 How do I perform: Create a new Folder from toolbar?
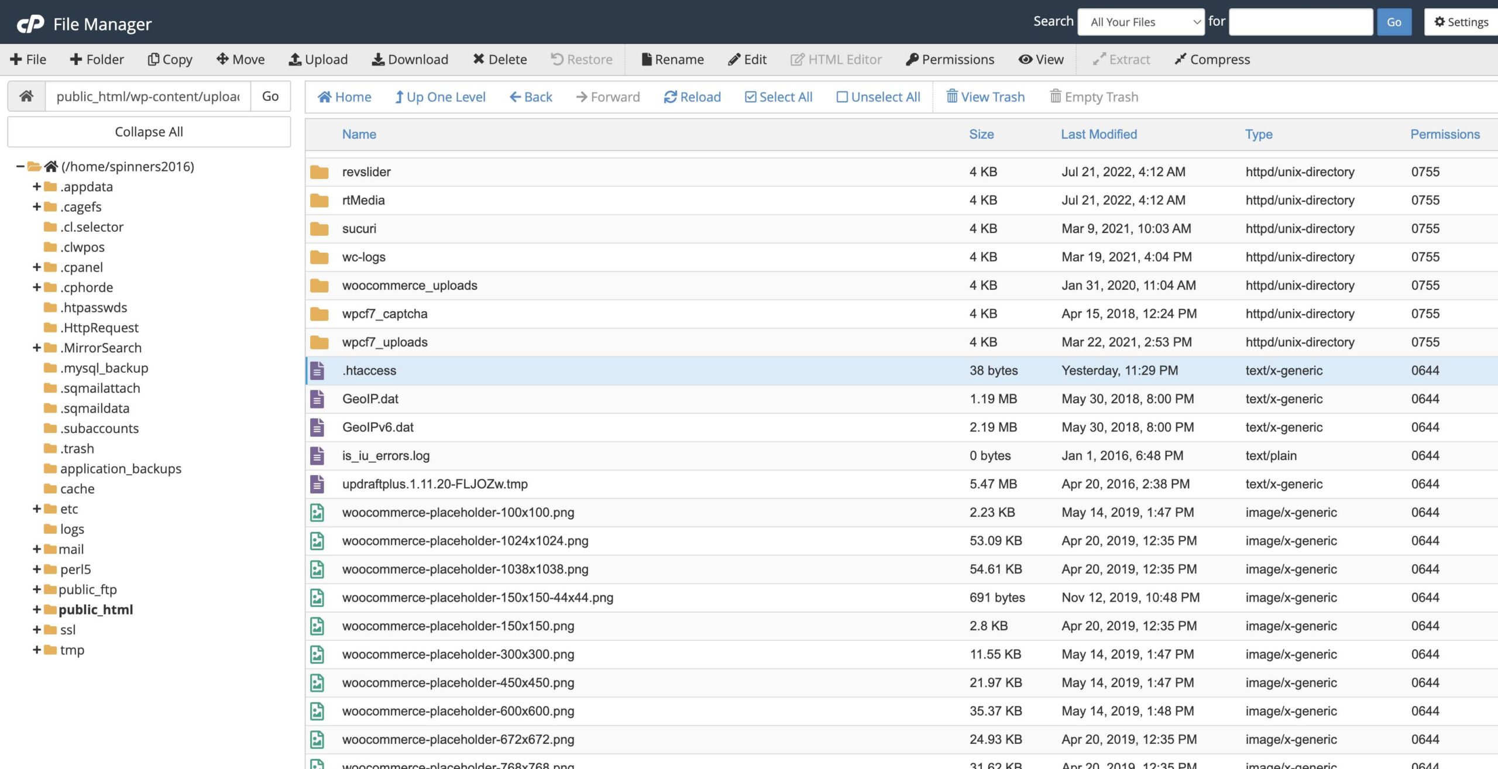pos(97,59)
